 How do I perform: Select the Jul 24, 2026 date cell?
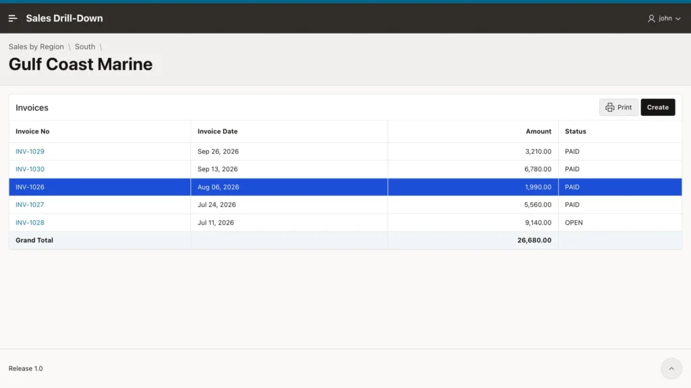click(289, 205)
